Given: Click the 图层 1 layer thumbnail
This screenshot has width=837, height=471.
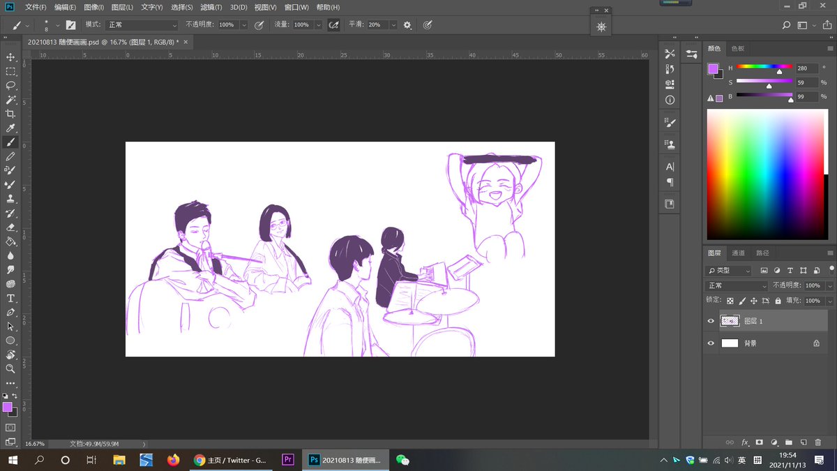Looking at the screenshot, I should click(x=730, y=321).
